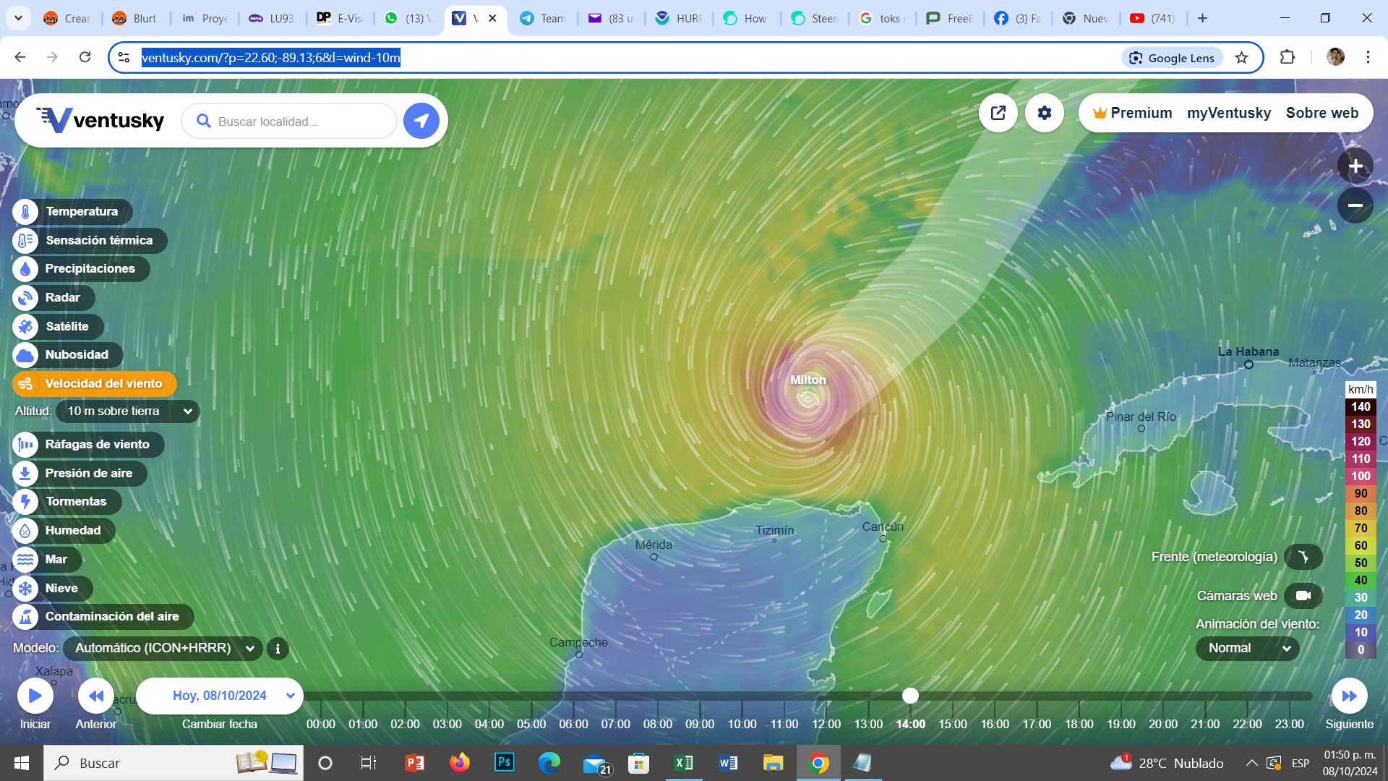1388x781 pixels.
Task: Toggle Frente (meteorología) fronts display
Action: [1303, 557]
